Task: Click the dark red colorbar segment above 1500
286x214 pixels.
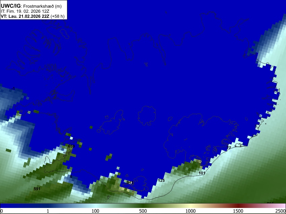Action: tap(238, 206)
